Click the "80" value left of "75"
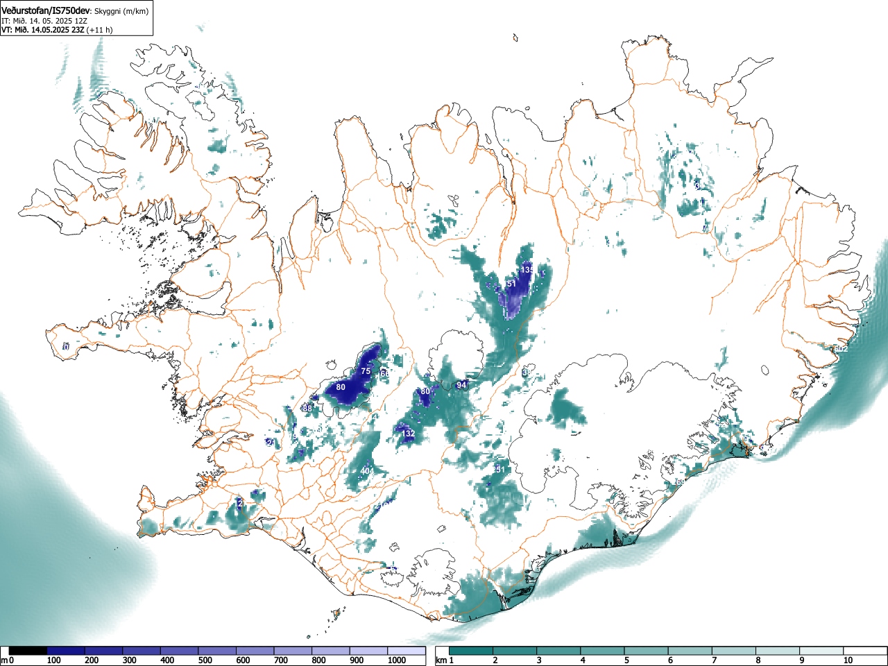The width and height of the screenshot is (888, 666). coord(341,387)
